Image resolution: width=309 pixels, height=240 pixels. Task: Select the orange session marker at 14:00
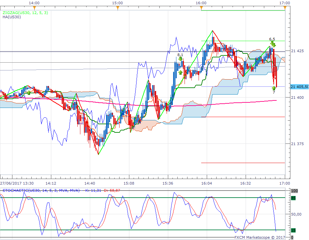(x=35, y=8)
